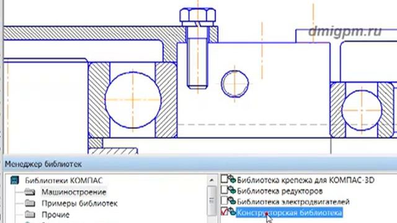The width and height of the screenshot is (397, 223).
Task: Check the Библиотека электродвигателей checkbox
Action: pos(224,201)
